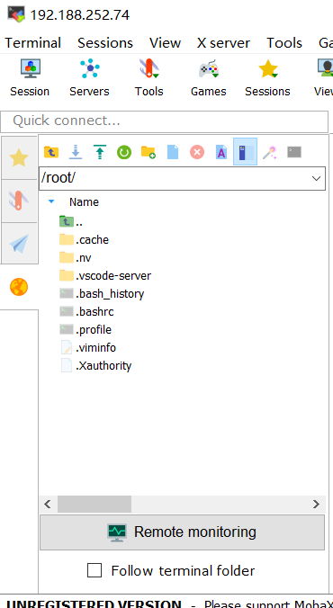Image resolution: width=333 pixels, height=608 pixels.
Task: Click the horizontal scrollbar thumb
Action: pyautogui.click(x=94, y=504)
